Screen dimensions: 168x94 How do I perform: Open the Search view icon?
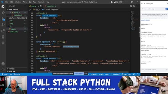click(x=3, y=13)
